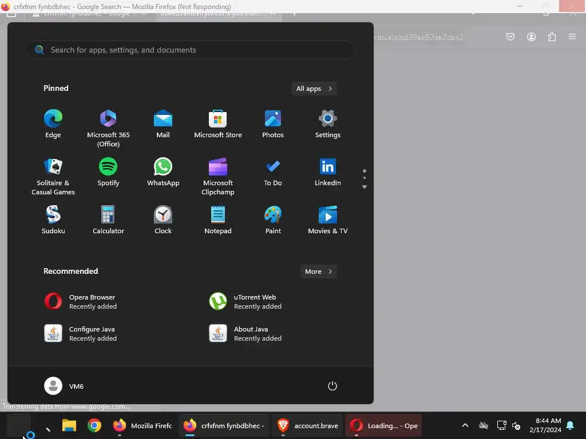Launch Movies & TV
The image size is (586, 439).
(x=327, y=220)
